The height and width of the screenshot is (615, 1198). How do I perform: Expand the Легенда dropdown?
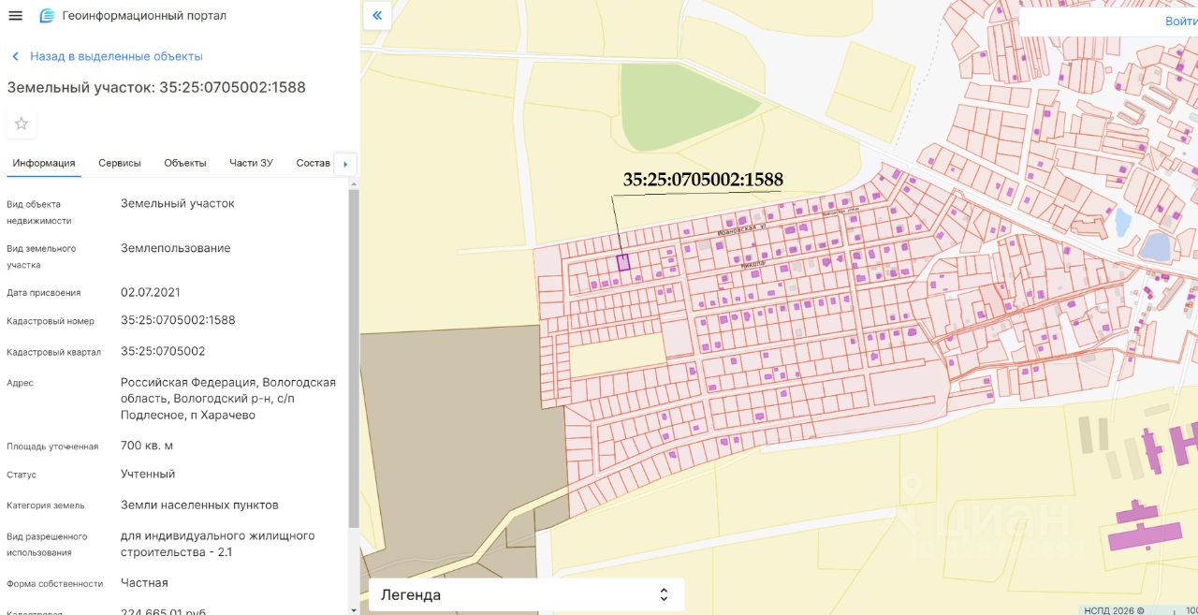pos(526,594)
